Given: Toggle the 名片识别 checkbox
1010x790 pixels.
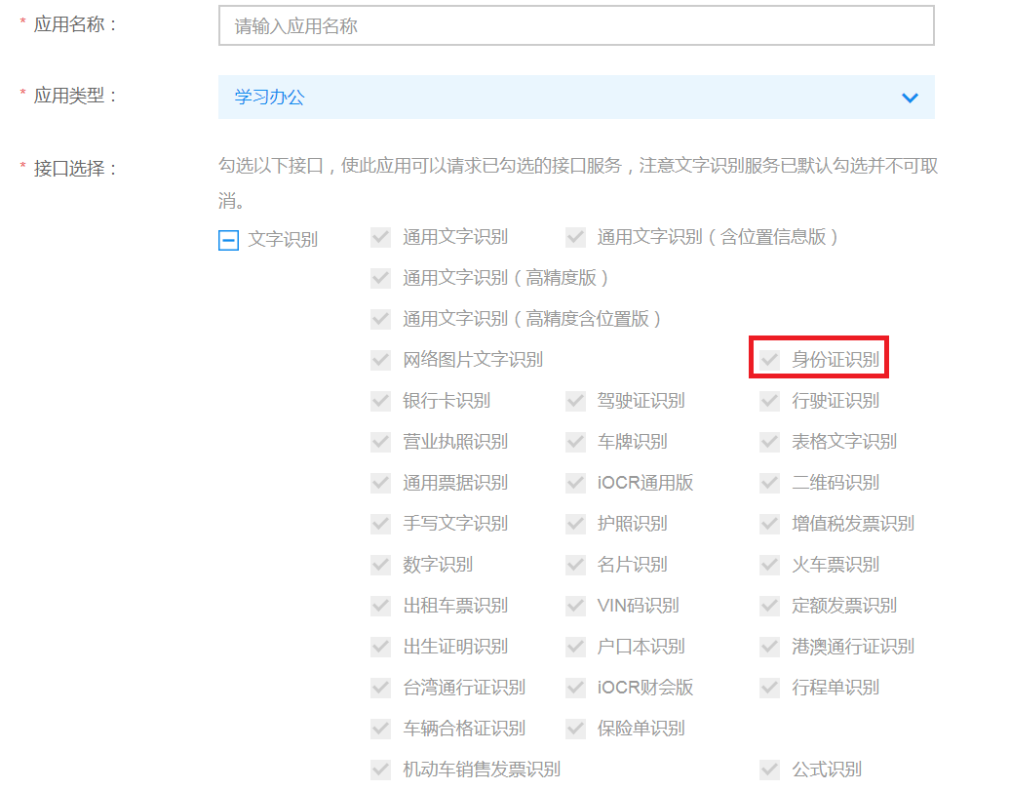Looking at the screenshot, I should tap(575, 565).
